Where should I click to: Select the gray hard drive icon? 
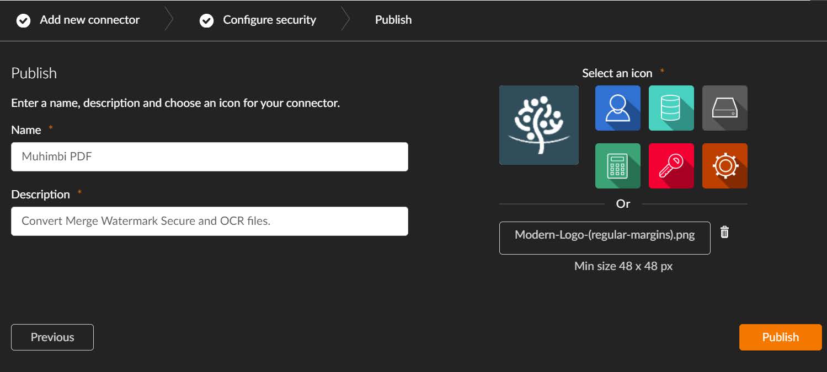pyautogui.click(x=724, y=108)
